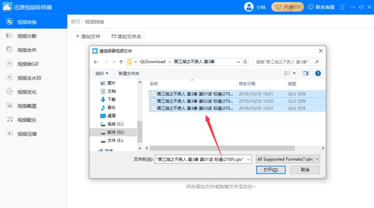The height and width of the screenshot is (208, 374).
Task: Toggle the preview pane icon
Action: click(306, 73)
